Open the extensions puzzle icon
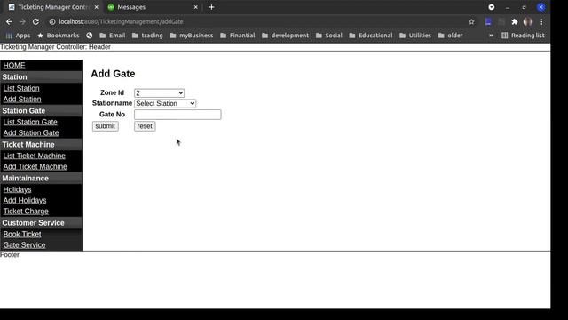This screenshot has width=568, height=320. point(515,21)
